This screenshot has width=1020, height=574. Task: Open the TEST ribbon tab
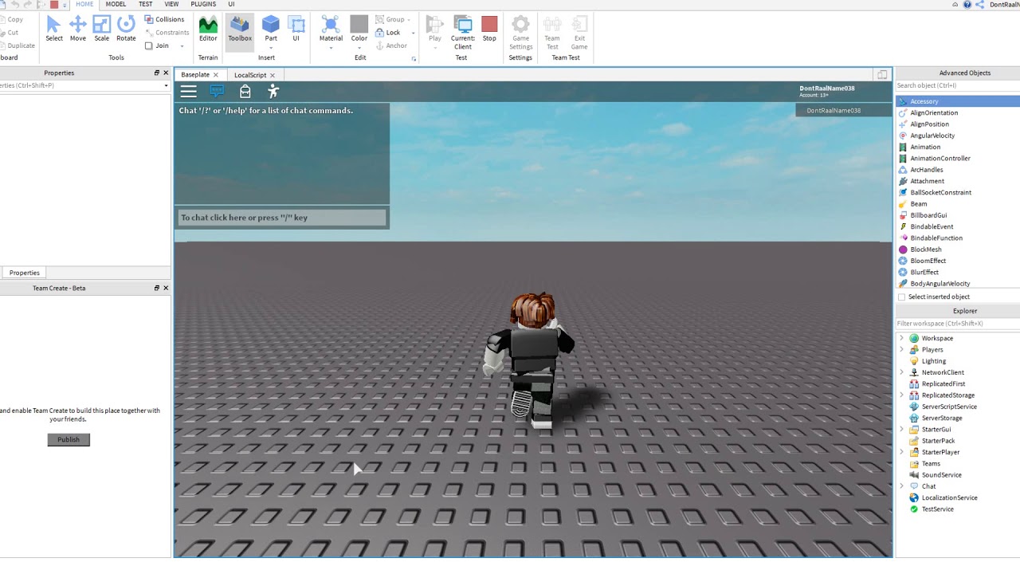(146, 4)
